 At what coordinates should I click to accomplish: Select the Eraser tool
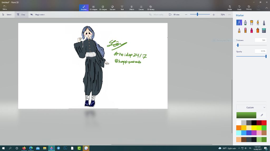[x=245, y=30]
